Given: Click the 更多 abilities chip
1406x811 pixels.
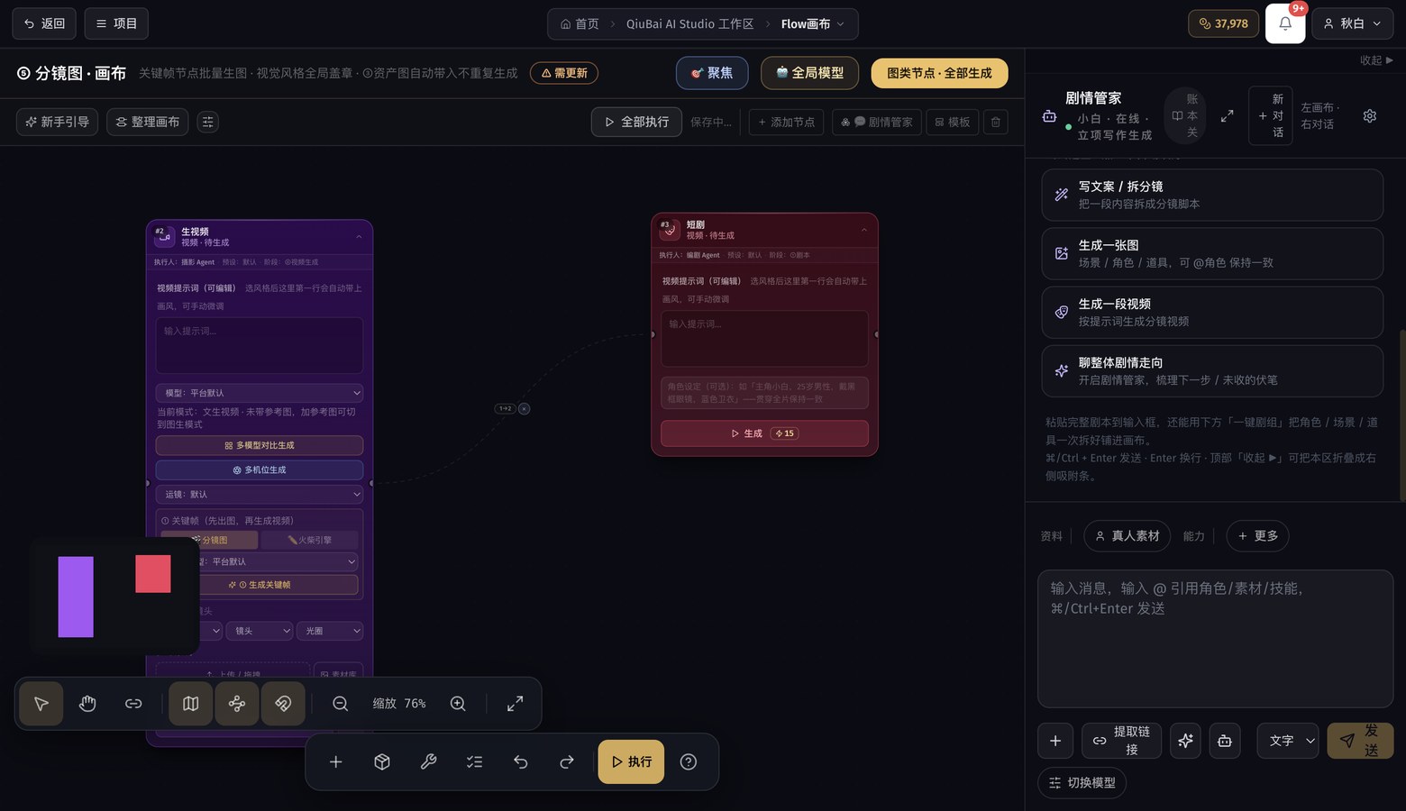Looking at the screenshot, I should [x=1257, y=536].
